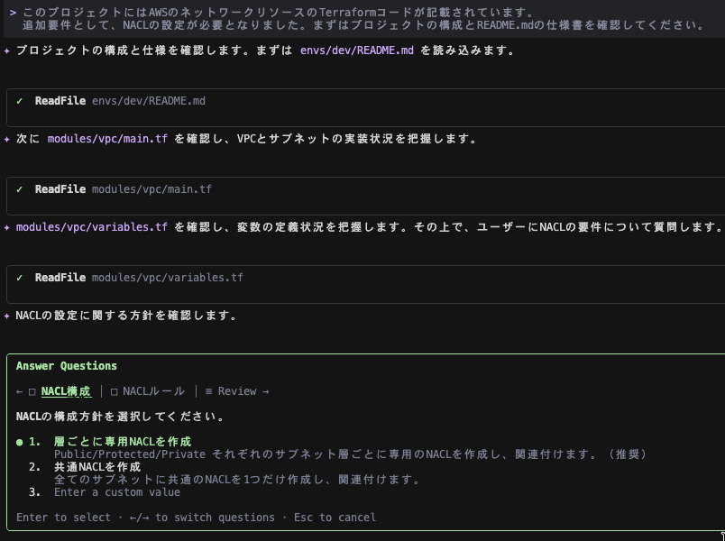Click the checkmark beside ReadFile envs/dev/README.md

[x=20, y=101]
